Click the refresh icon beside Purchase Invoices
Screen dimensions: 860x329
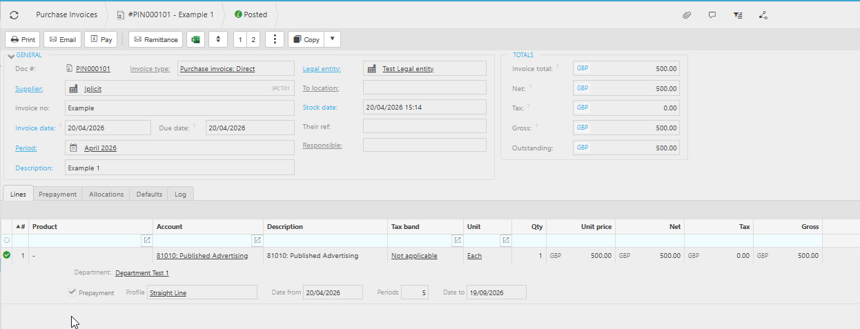tap(14, 14)
